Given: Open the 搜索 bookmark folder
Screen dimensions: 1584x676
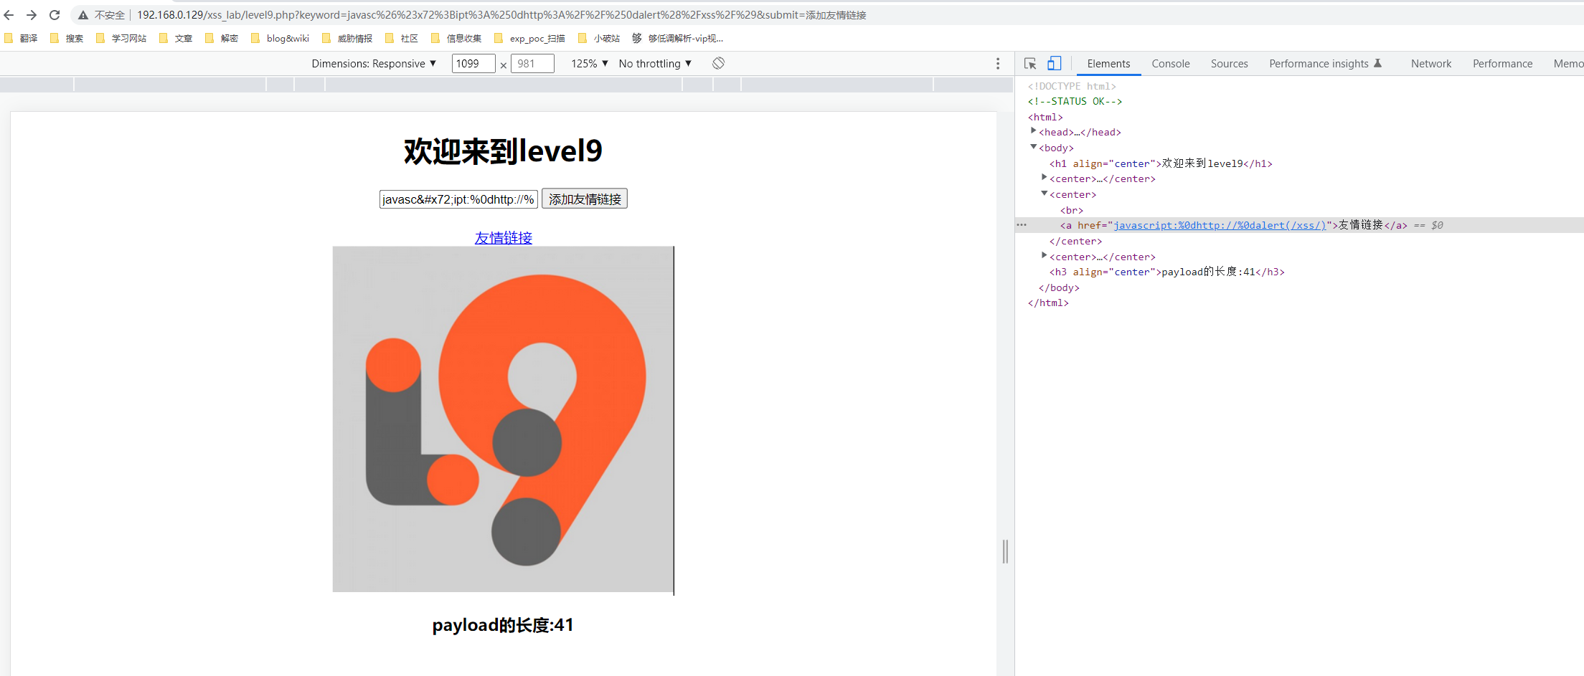Looking at the screenshot, I should pyautogui.click(x=67, y=38).
